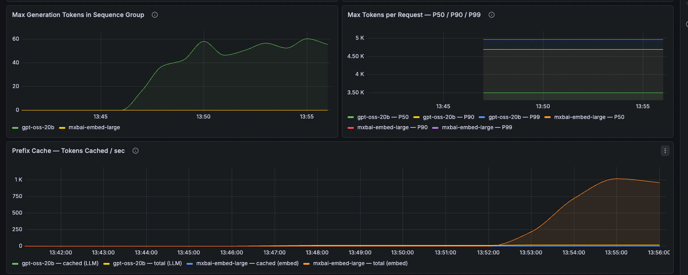
Task: Click 13:49:00 time label in Prefix Cache chart
Action: (360, 253)
